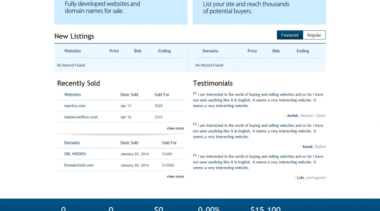Click the 'Fully developed websites' banner
Screen dimensions: 380x211
121,12
